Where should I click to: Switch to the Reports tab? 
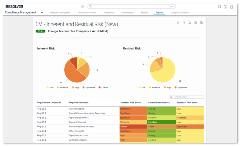click(159, 12)
